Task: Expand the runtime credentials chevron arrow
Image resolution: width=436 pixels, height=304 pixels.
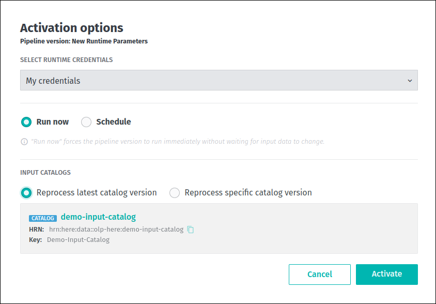Action: coord(410,81)
